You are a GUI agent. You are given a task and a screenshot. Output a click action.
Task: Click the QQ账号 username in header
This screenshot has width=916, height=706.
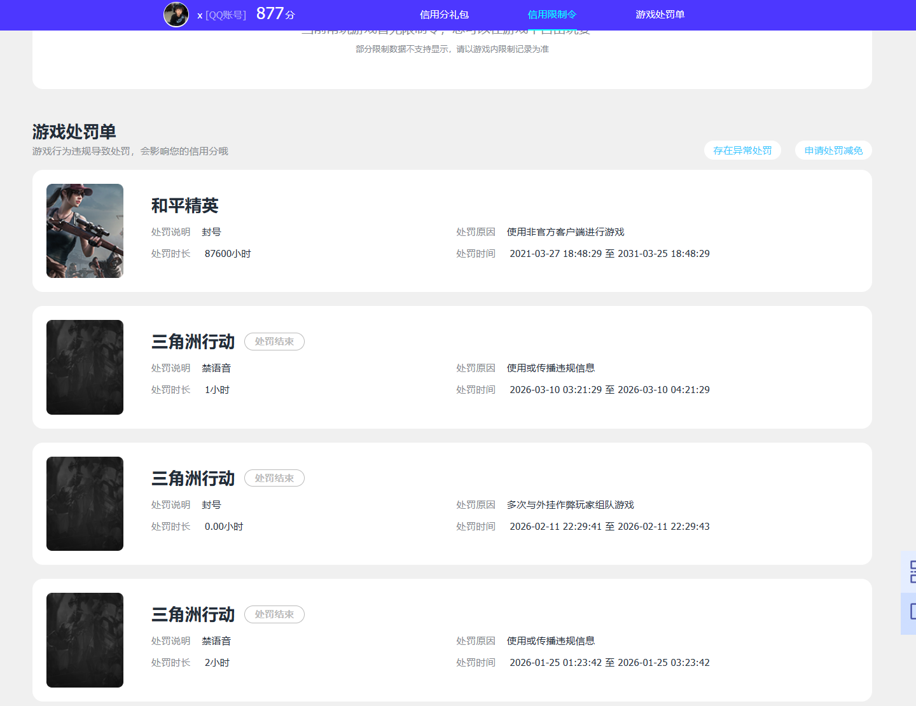pyautogui.click(x=221, y=15)
